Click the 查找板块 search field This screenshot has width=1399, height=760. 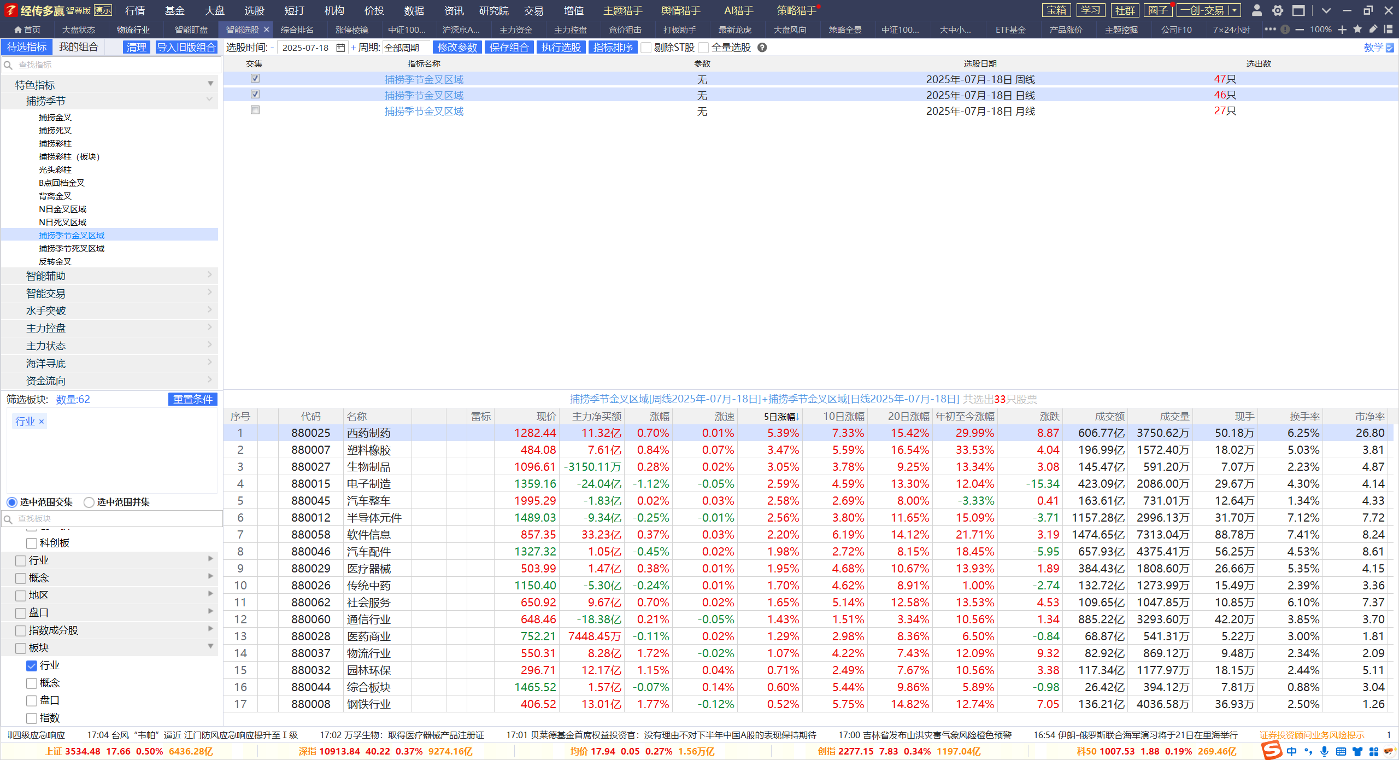tap(111, 518)
